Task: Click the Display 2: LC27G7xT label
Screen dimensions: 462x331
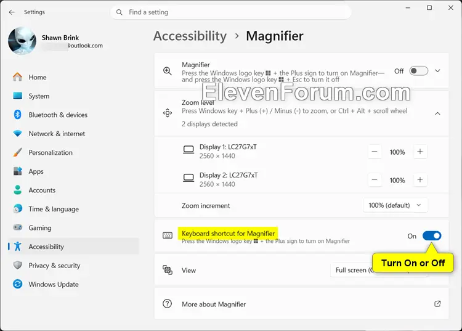Action: (229, 175)
